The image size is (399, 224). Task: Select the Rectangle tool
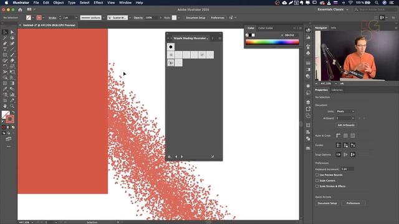click(x=5, y=55)
